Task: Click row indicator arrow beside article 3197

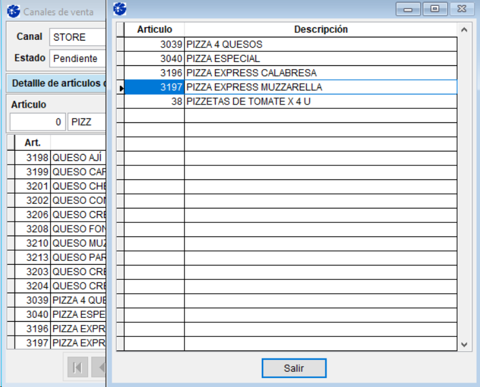Action: pyautogui.click(x=120, y=87)
